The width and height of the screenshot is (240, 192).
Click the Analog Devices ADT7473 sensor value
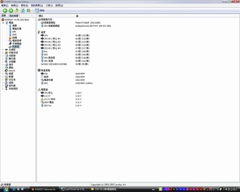click(93, 26)
